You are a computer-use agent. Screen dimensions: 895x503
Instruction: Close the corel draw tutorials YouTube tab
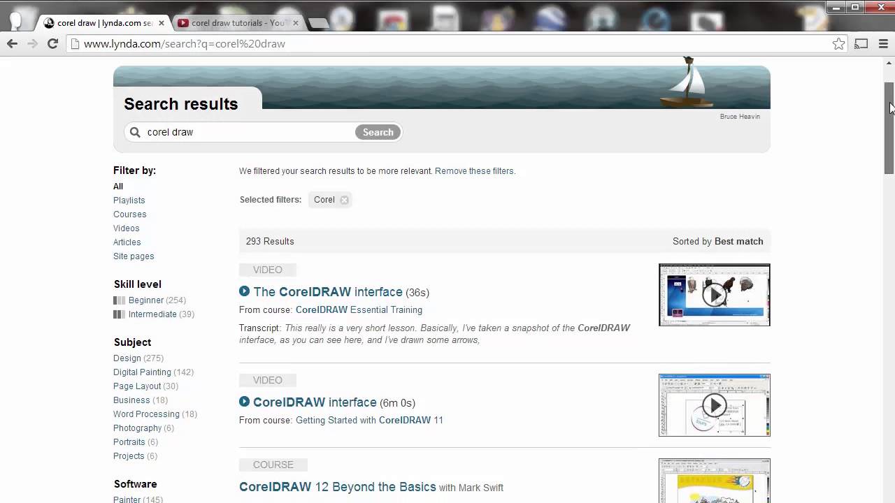click(296, 23)
